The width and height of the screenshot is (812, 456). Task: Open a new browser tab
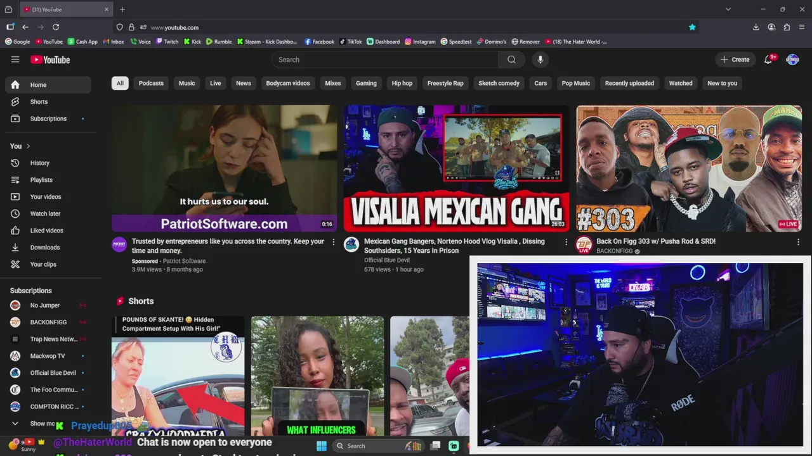point(122,9)
